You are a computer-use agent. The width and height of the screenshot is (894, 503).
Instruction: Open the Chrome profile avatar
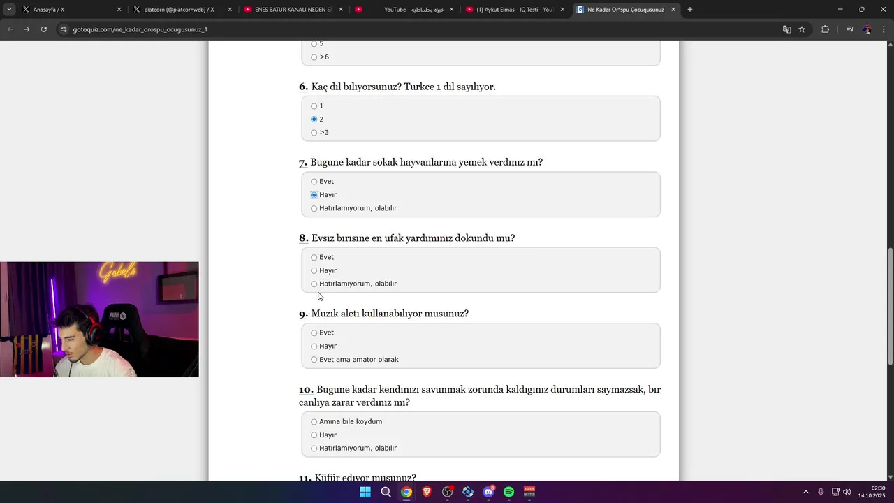(x=867, y=29)
